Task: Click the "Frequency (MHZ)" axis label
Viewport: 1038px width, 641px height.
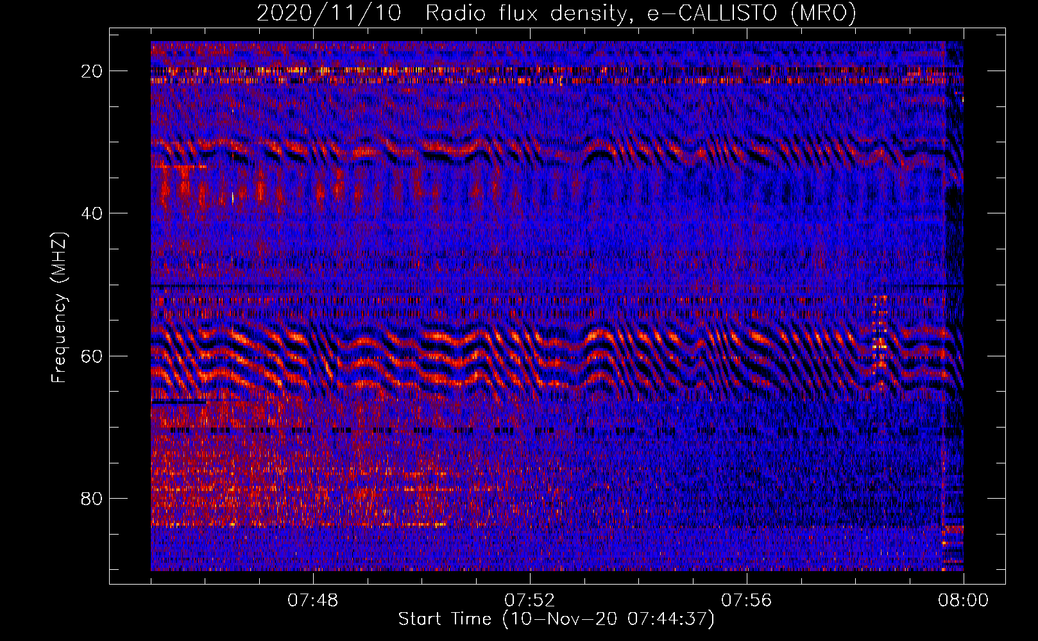Action: 59,307
